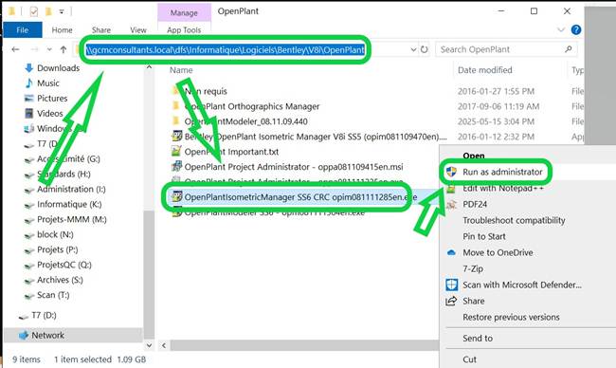Select the ProjetsQC (Q:) drive
The image size is (616, 368).
point(64,265)
